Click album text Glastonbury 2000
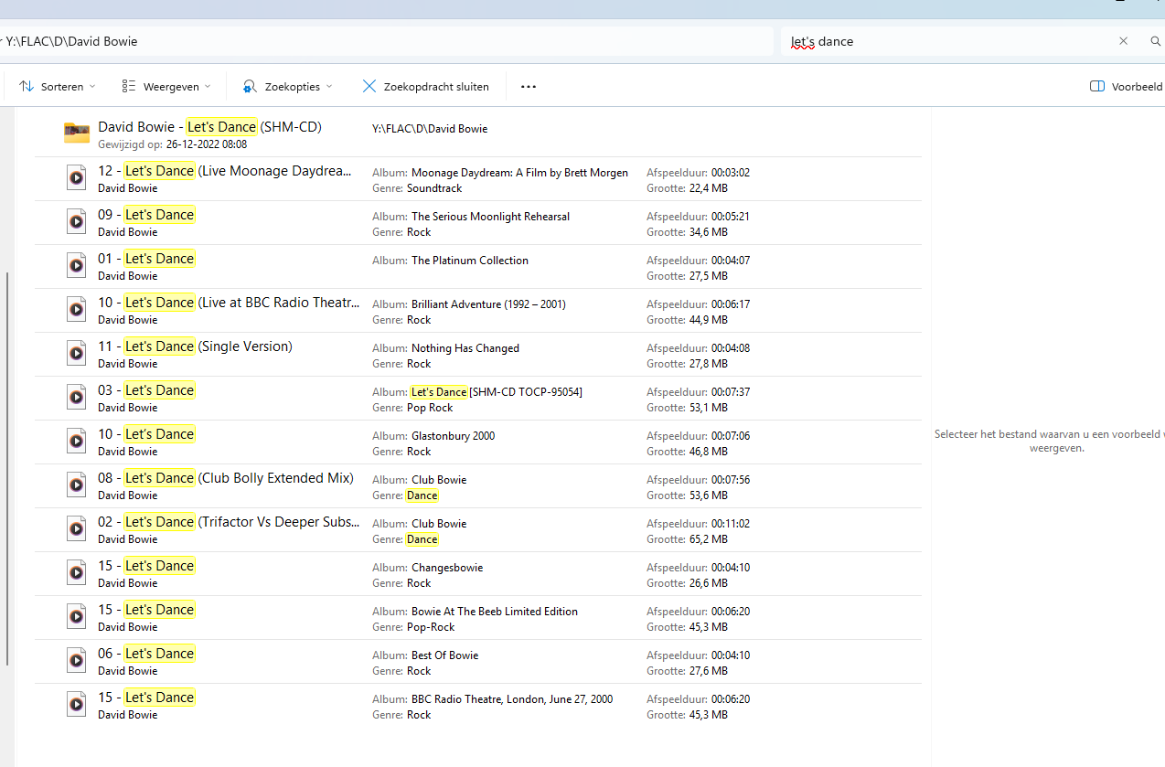1165x767 pixels. pyautogui.click(x=454, y=436)
